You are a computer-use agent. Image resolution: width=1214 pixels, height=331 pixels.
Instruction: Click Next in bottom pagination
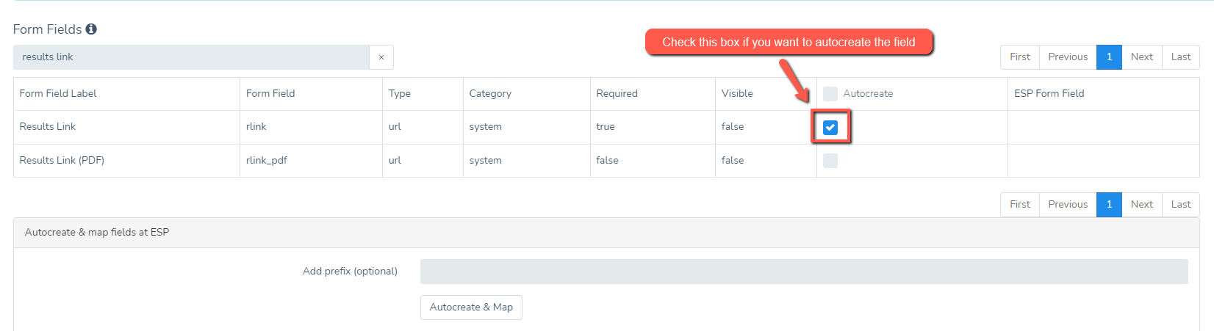[x=1142, y=205]
